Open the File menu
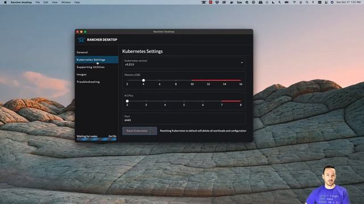The height and width of the screenshot is (204, 364). 38,2
